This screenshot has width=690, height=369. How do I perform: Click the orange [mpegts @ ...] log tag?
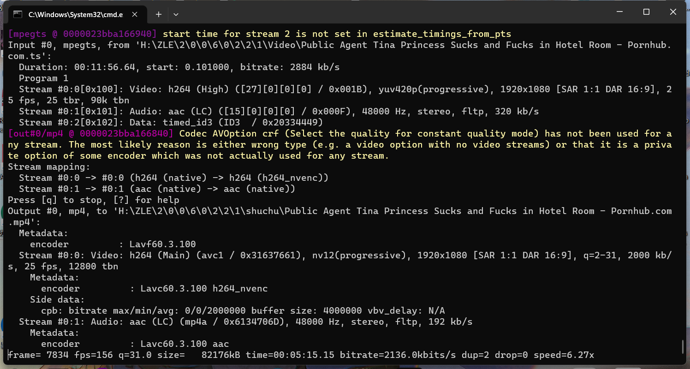83,34
